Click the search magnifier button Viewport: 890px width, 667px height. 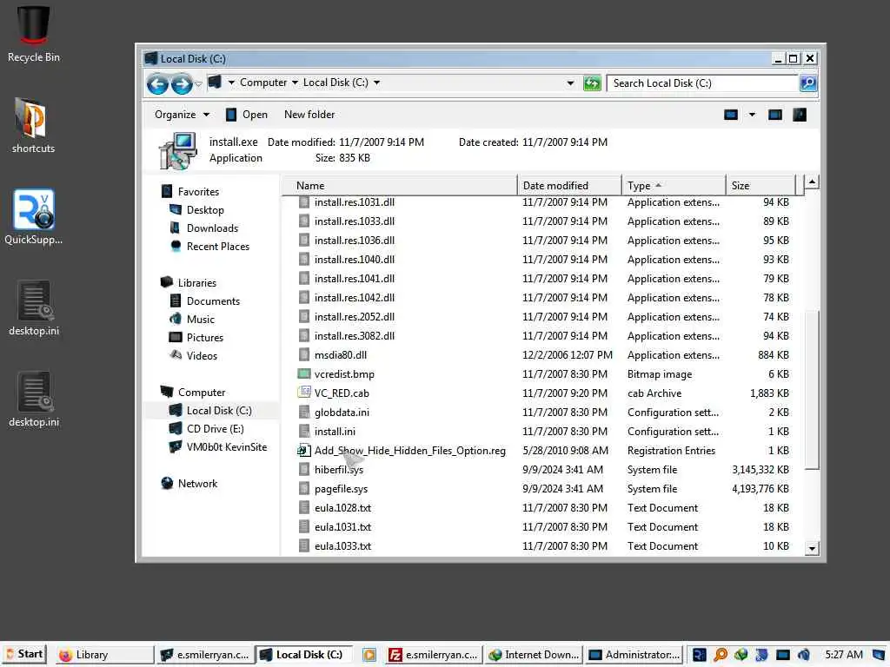pyautogui.click(x=807, y=83)
